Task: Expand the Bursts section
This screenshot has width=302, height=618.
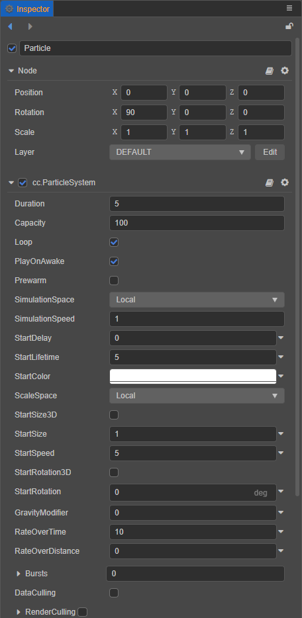Action: click(x=18, y=574)
